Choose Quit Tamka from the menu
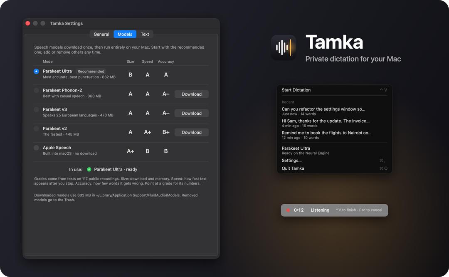The height and width of the screenshot is (277, 449). pos(334,168)
